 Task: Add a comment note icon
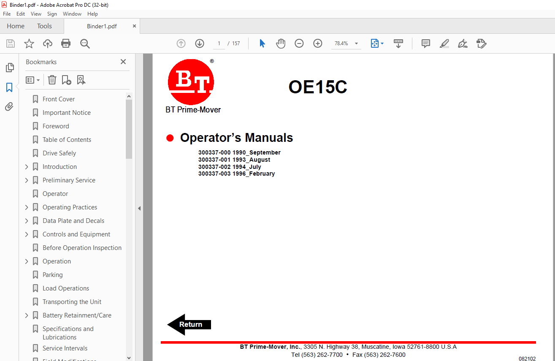click(426, 43)
